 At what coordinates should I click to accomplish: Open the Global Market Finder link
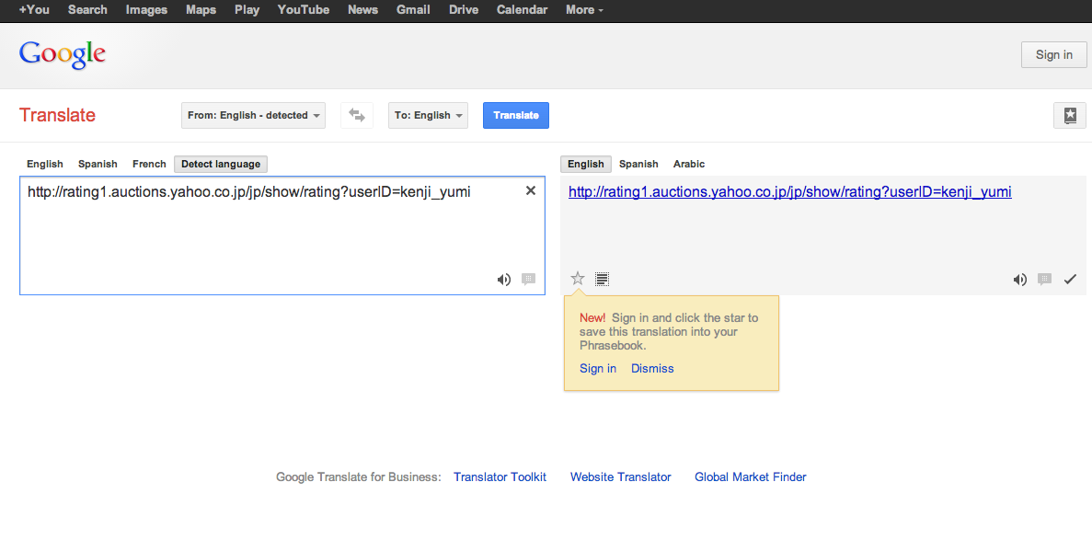coord(750,477)
